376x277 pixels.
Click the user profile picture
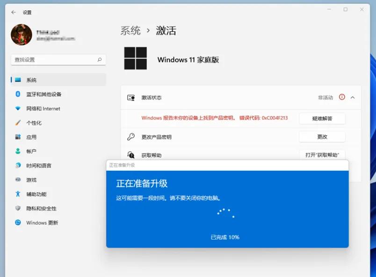tap(22, 34)
